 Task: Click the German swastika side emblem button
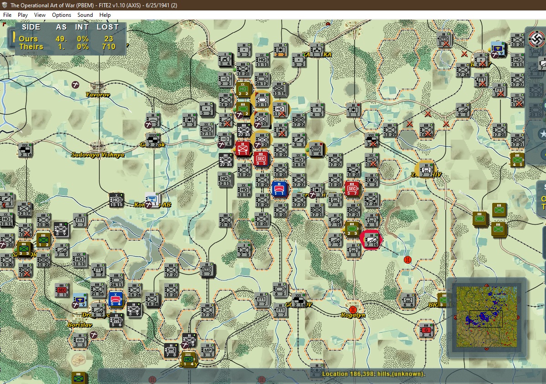point(536,39)
